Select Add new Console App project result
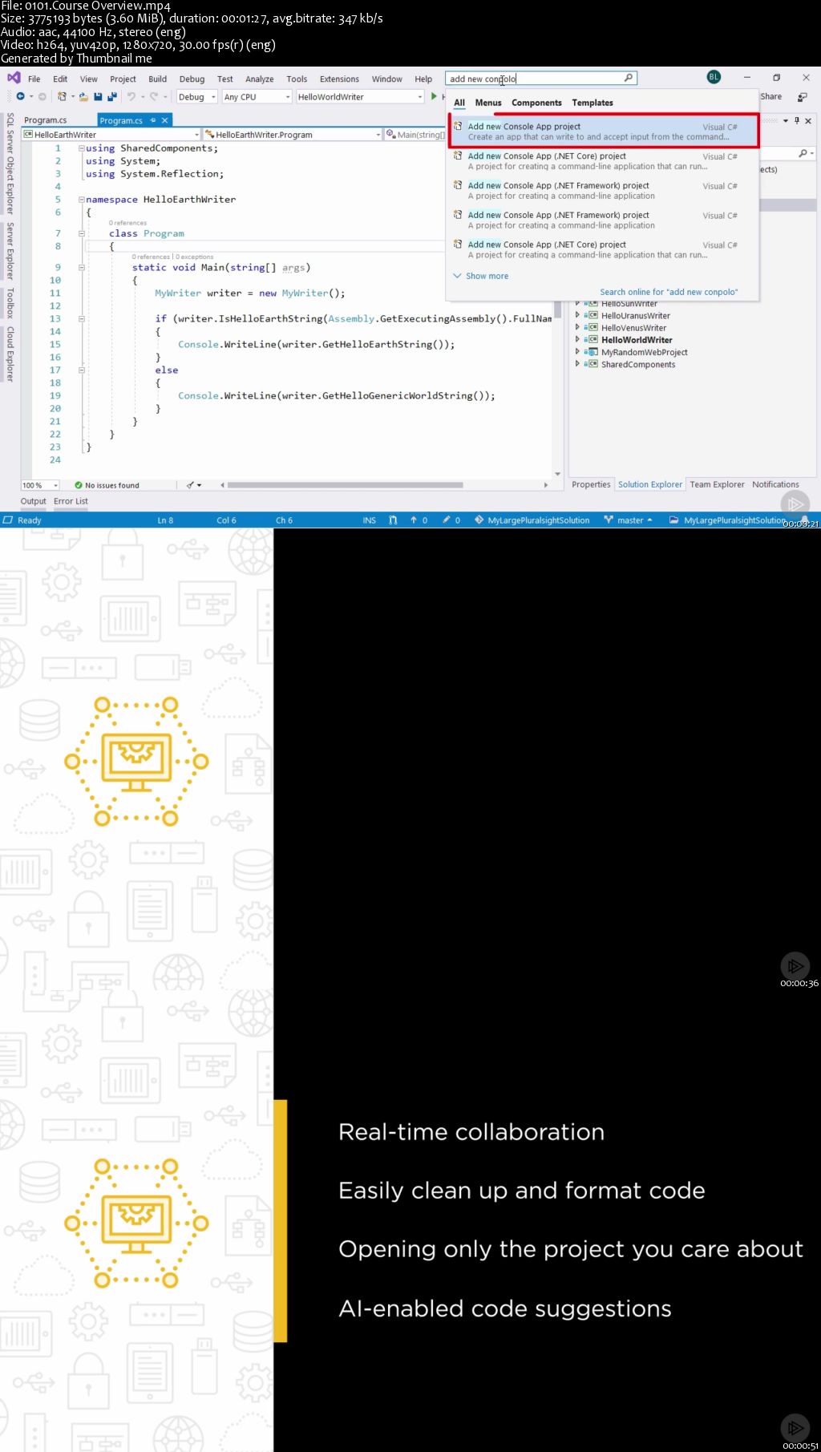The image size is (821, 1452). [603, 131]
